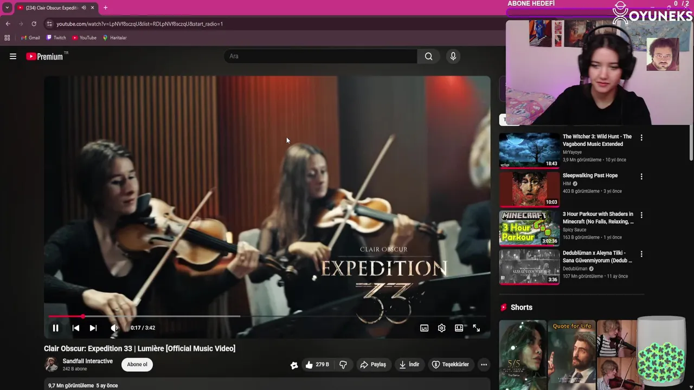Open the YouTube hamburger guide menu
Screen dimensions: 694x390
(13, 56)
